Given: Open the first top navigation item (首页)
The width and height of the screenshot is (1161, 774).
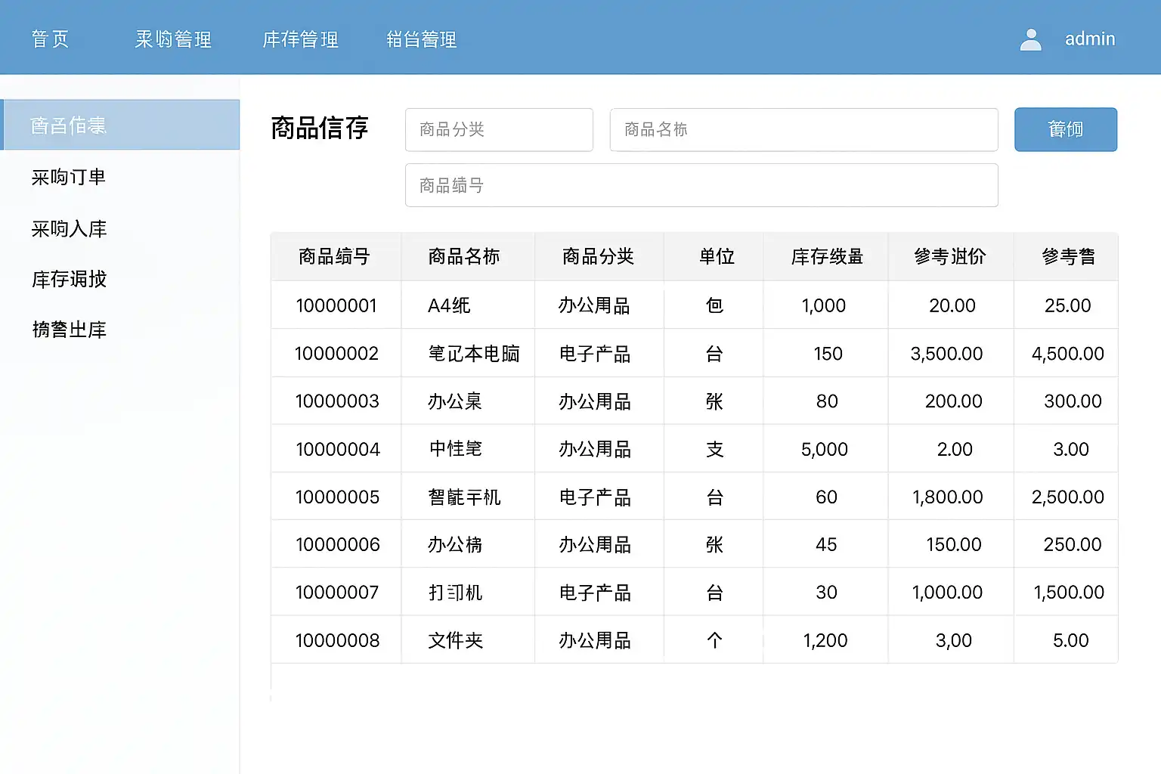Looking at the screenshot, I should tap(51, 39).
